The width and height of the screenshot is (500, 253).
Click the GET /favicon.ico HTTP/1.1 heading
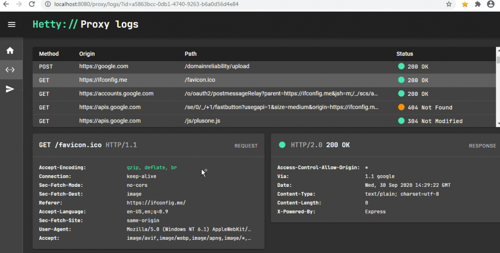[x=88, y=145]
